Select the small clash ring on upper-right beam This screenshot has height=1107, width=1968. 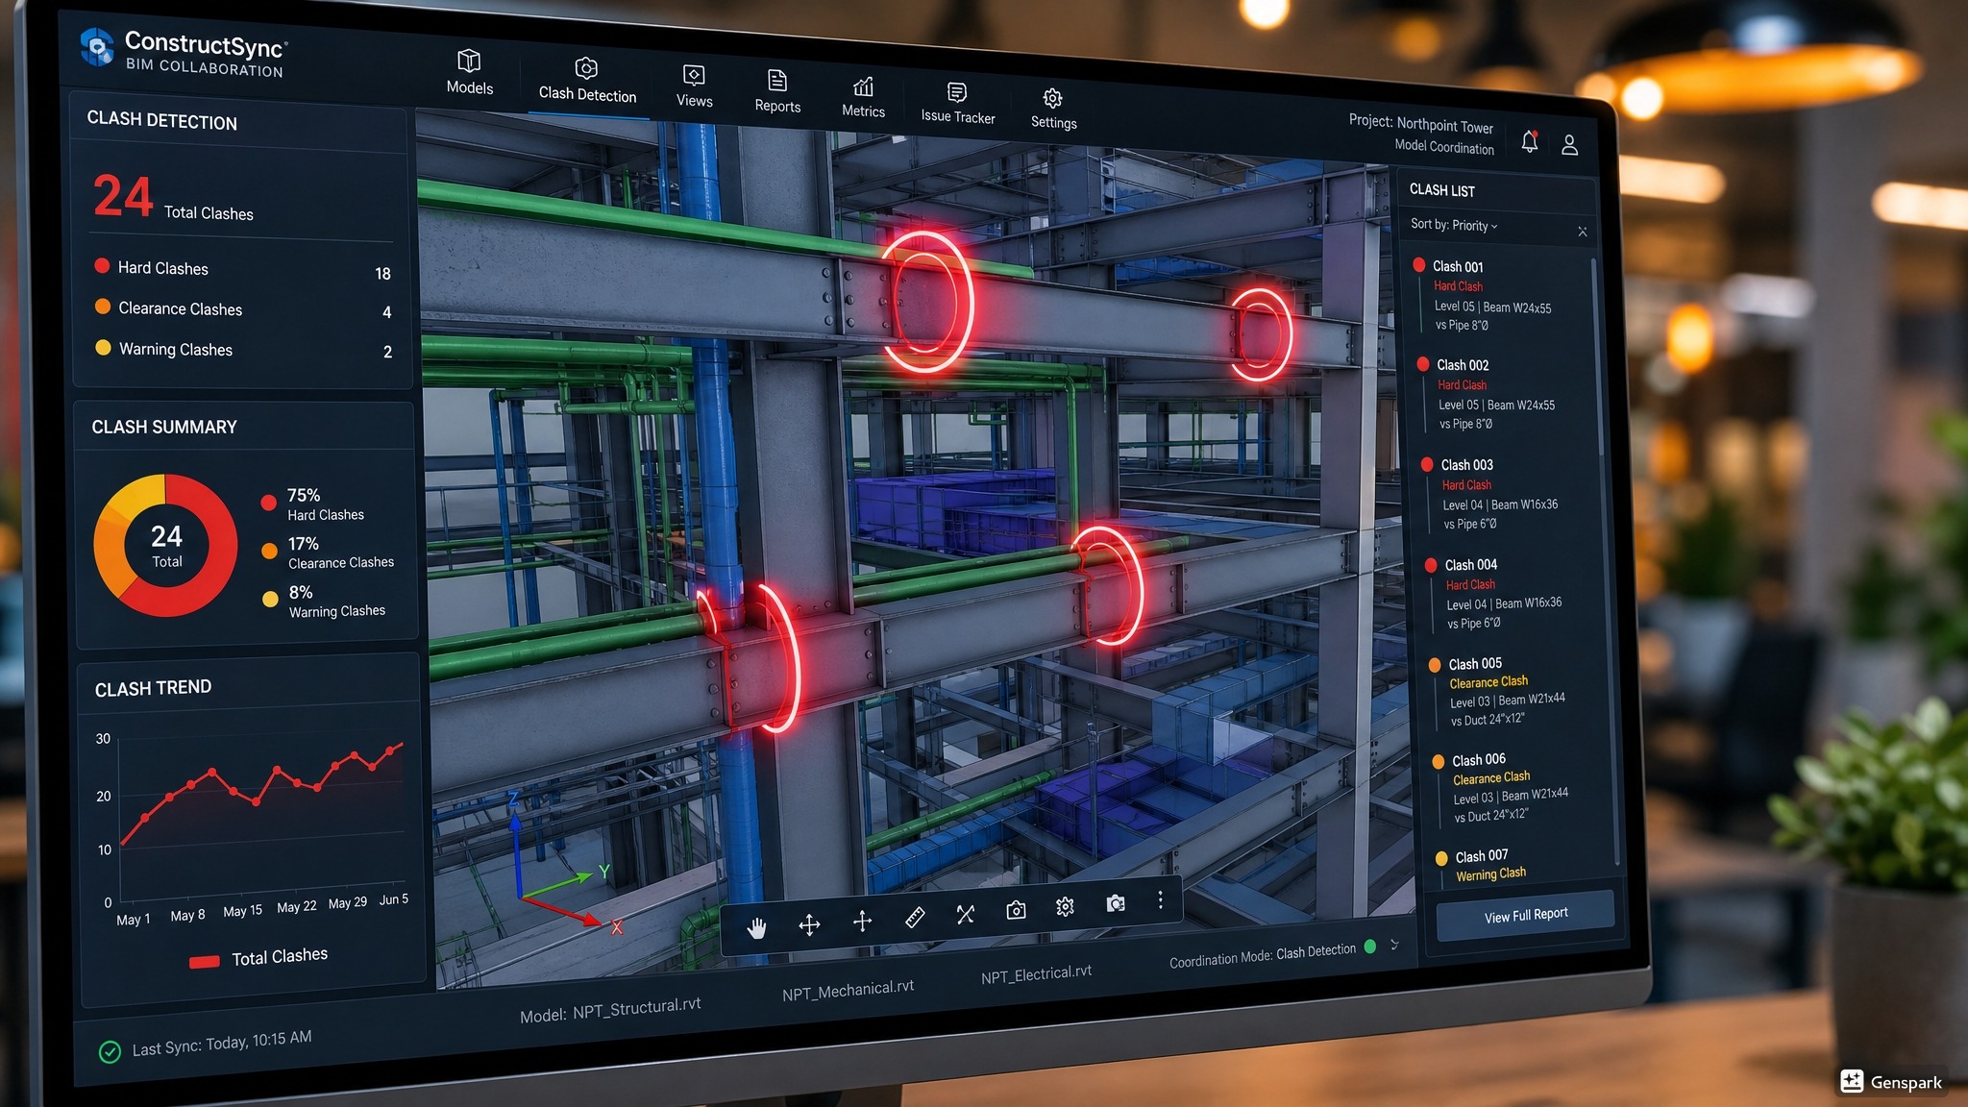(1261, 333)
